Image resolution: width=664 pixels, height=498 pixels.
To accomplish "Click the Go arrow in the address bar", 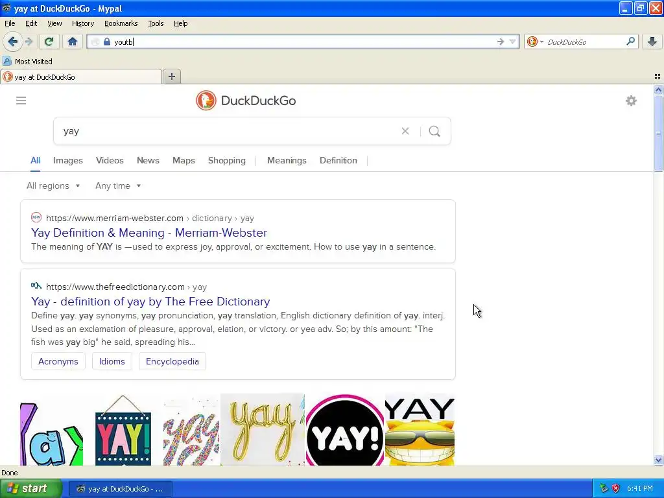I will click(x=500, y=41).
